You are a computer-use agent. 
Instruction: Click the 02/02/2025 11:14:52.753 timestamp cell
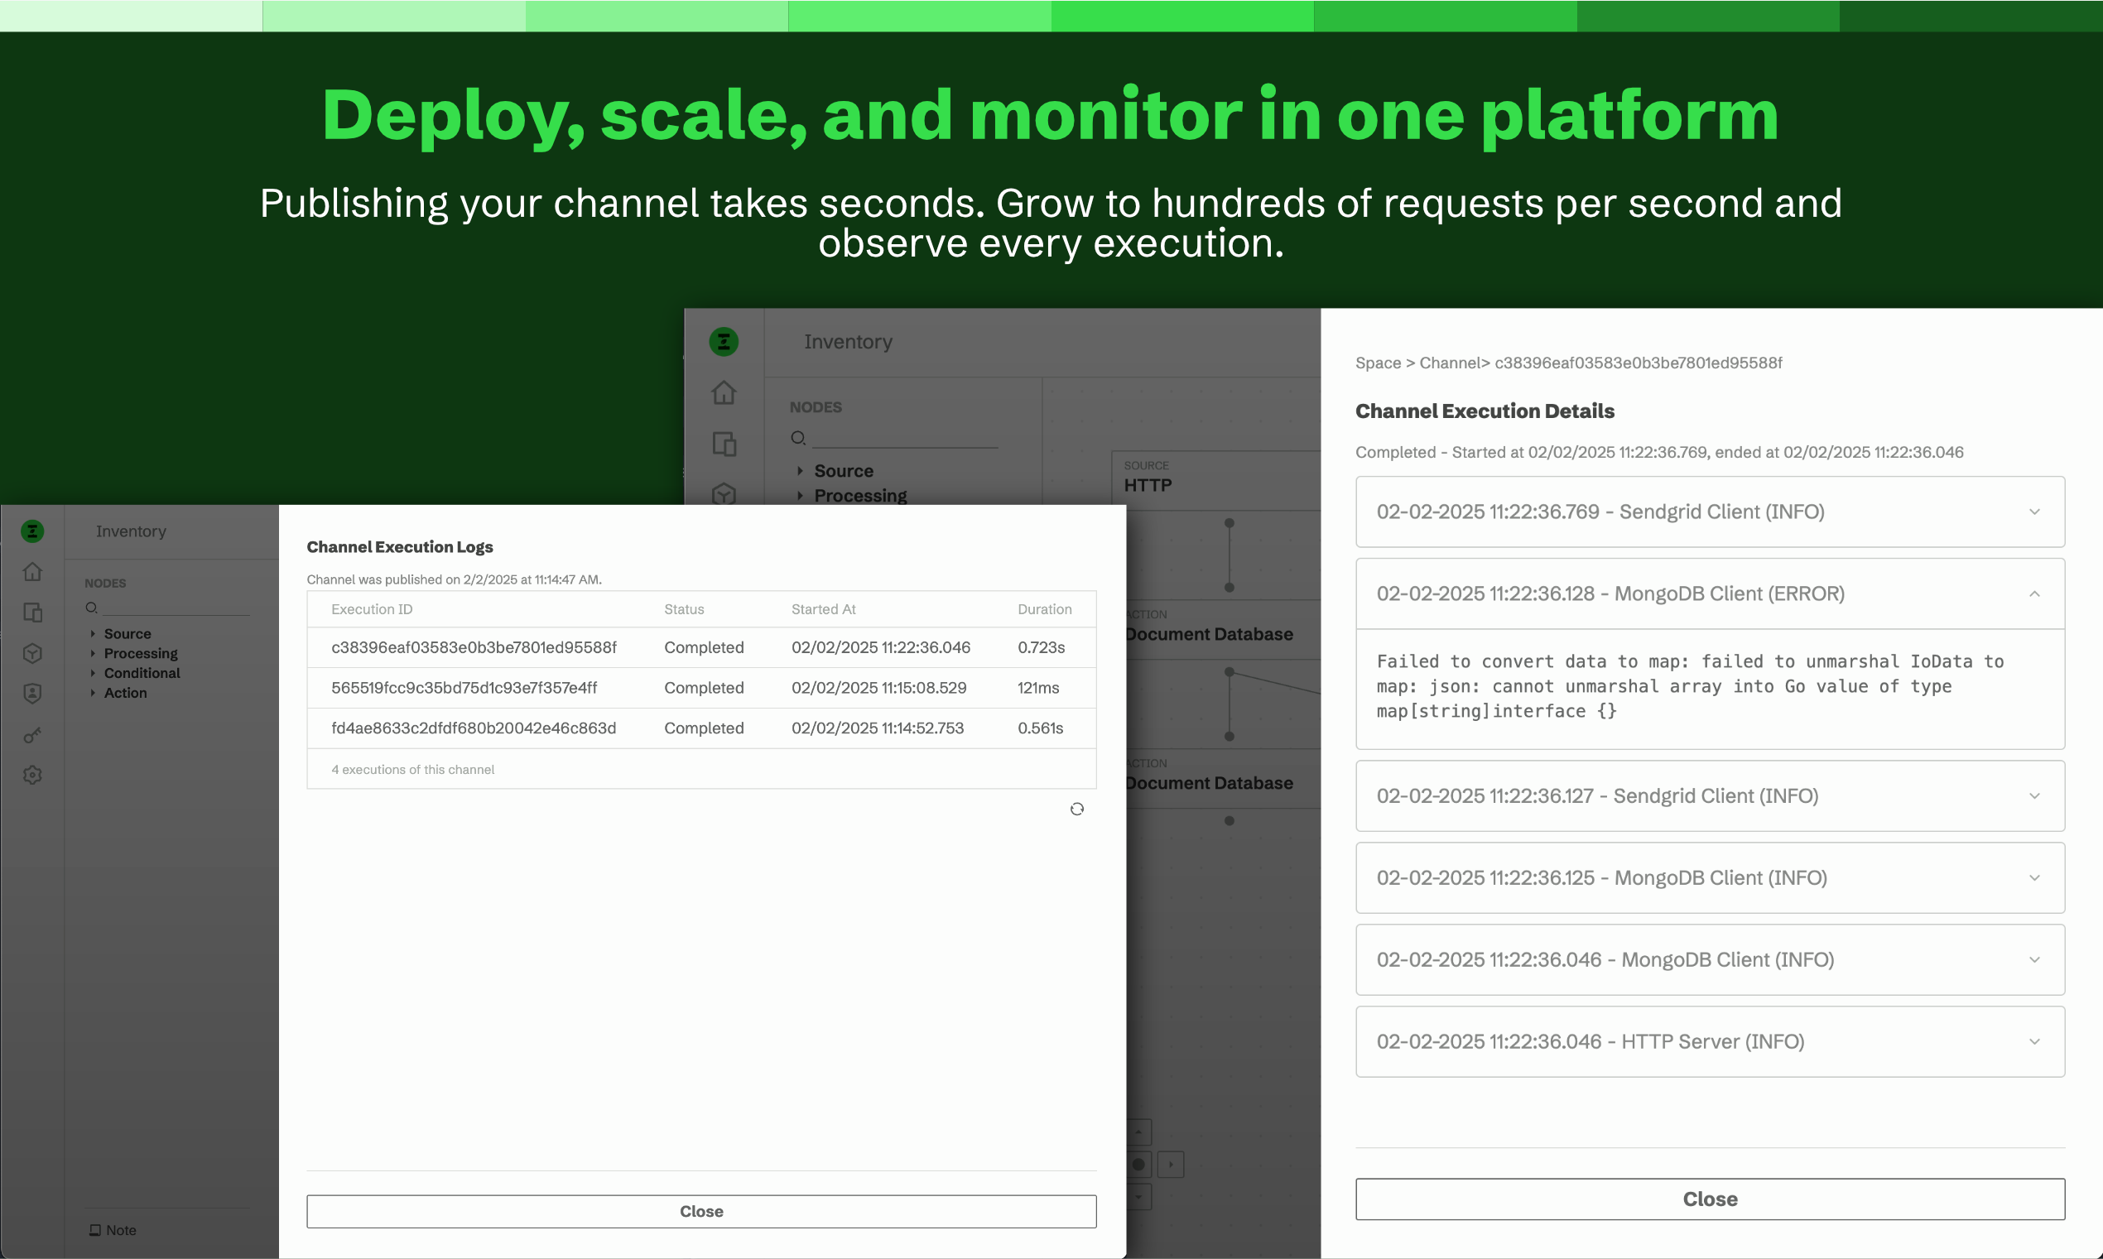coord(877,728)
